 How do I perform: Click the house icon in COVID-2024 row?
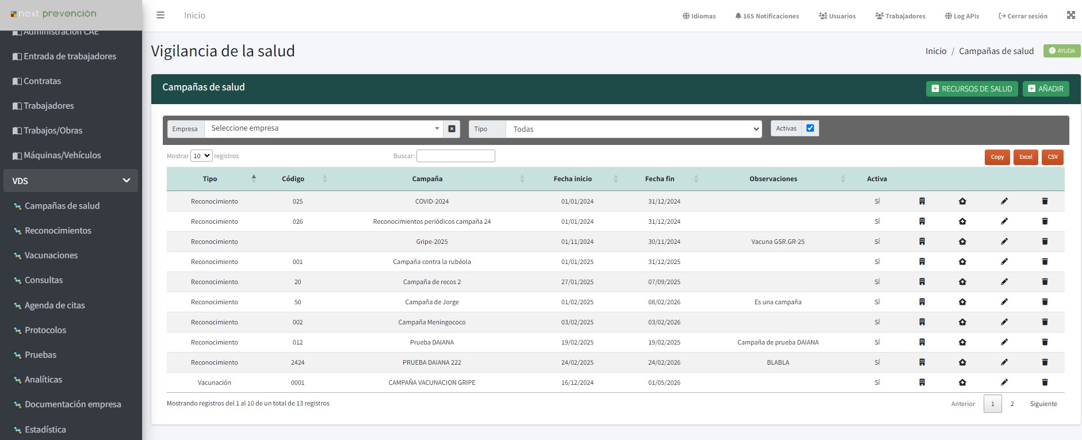coord(962,201)
